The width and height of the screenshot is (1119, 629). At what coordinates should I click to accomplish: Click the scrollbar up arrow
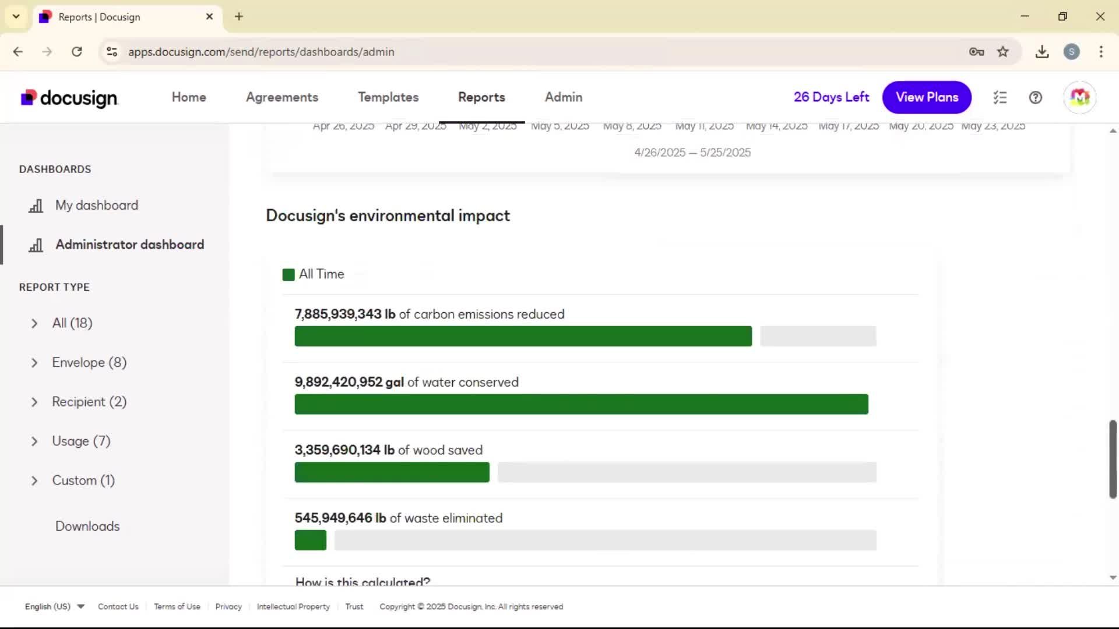tap(1113, 131)
